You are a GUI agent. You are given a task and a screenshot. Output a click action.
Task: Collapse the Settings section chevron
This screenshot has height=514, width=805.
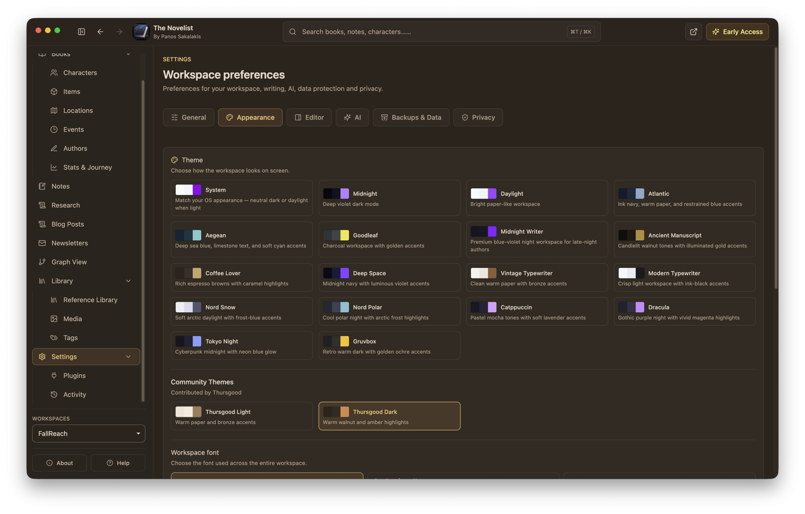click(128, 356)
